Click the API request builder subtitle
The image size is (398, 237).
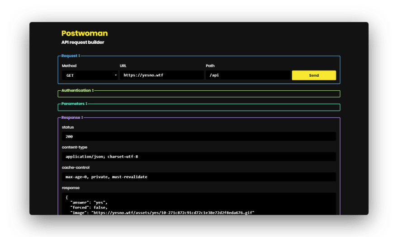tap(83, 42)
